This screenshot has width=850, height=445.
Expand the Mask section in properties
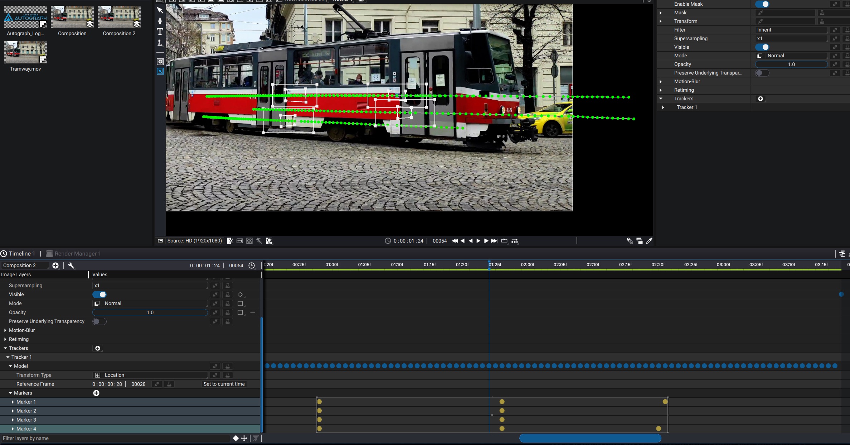pyautogui.click(x=661, y=13)
